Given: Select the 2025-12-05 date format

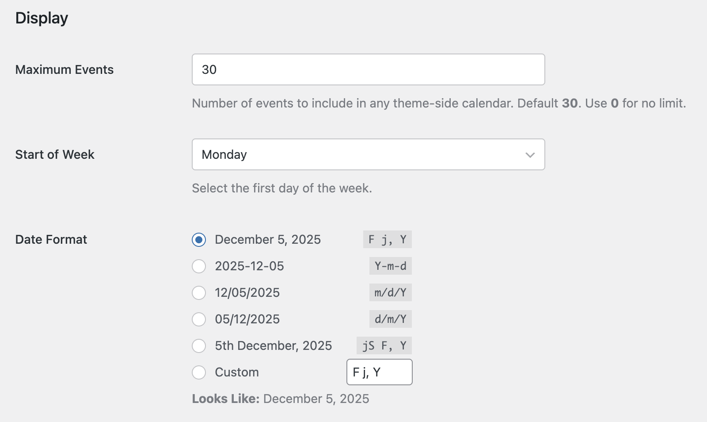Looking at the screenshot, I should tap(199, 266).
